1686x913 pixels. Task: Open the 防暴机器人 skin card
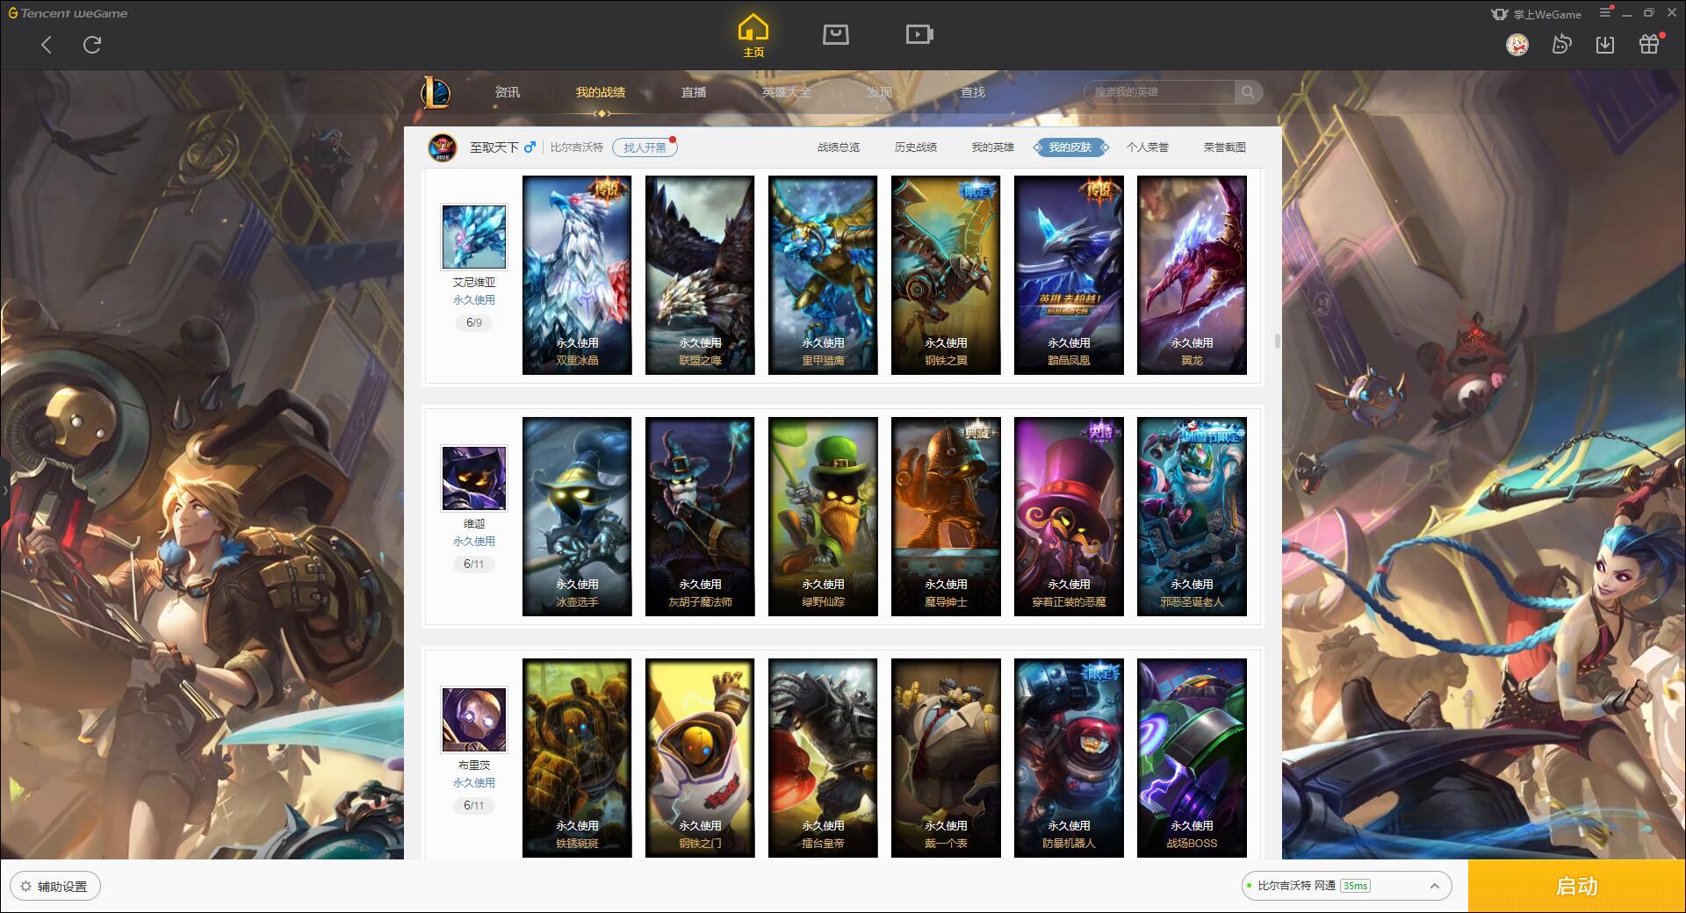tap(1069, 758)
